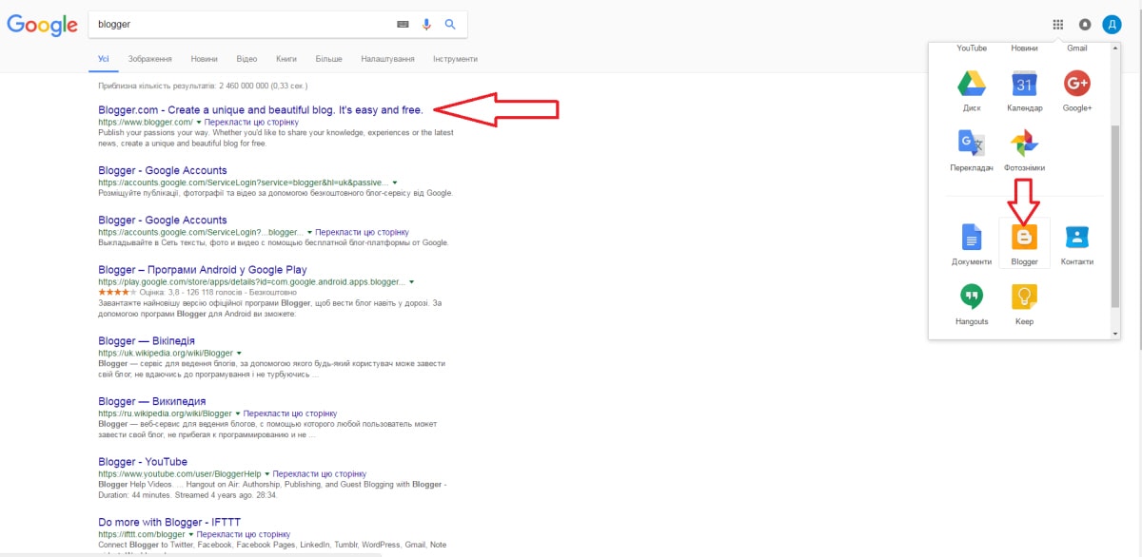Open the Більше menu
1142x557 pixels.
click(328, 59)
